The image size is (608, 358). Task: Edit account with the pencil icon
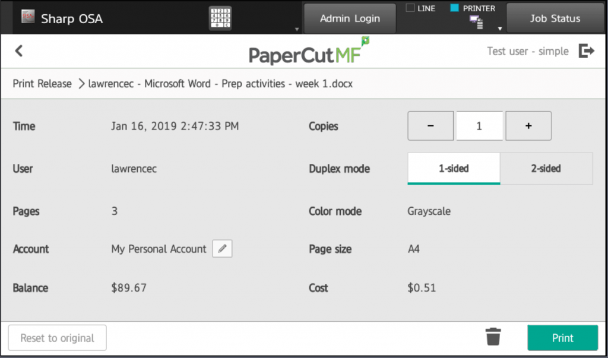pyautogui.click(x=222, y=249)
